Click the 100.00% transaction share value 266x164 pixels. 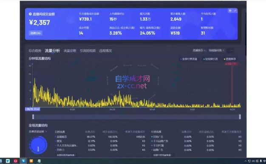[113, 137]
